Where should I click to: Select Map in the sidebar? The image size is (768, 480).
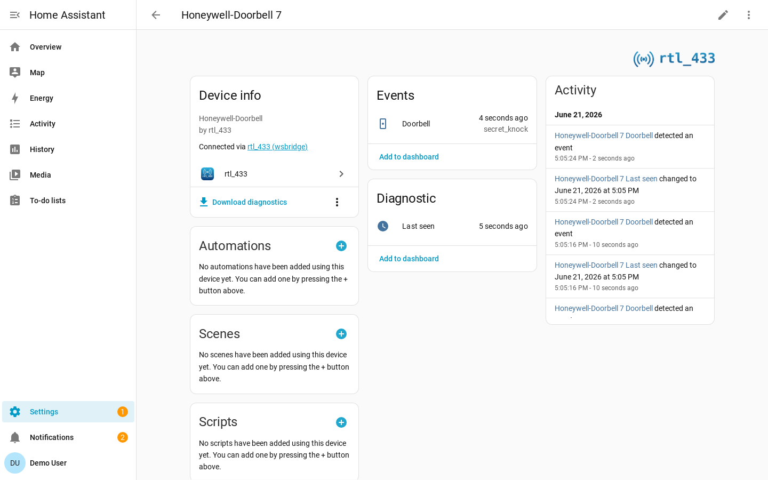(x=68, y=73)
